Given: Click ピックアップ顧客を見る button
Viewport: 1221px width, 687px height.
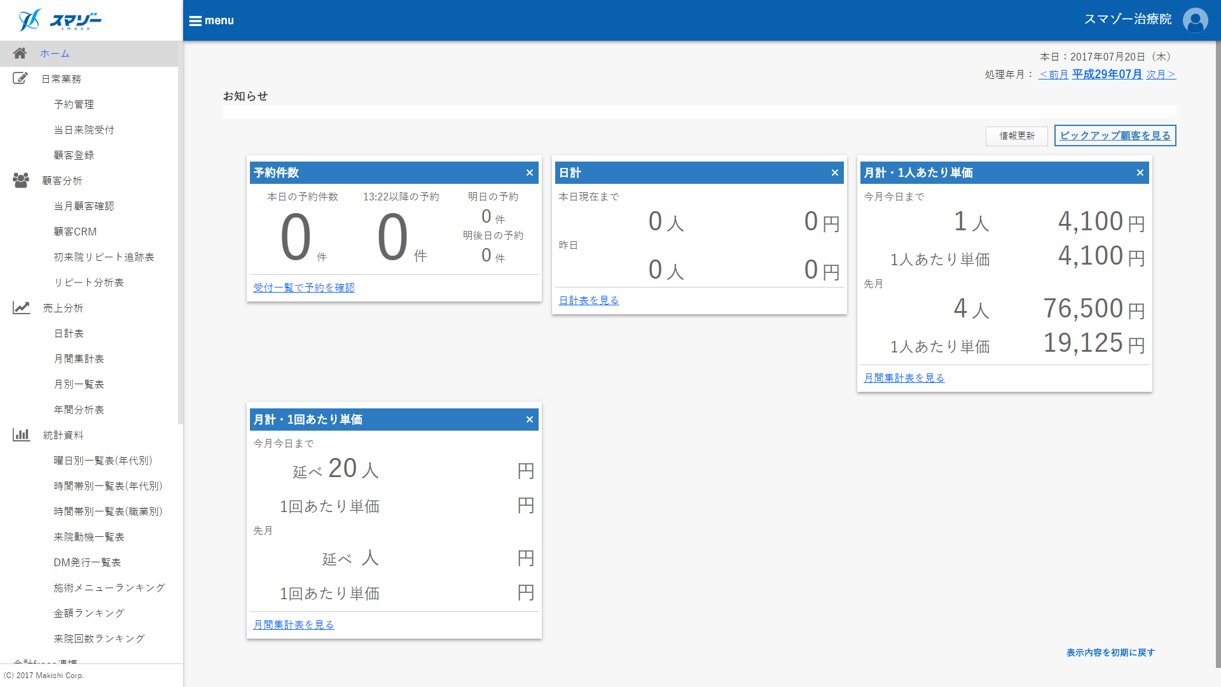Looking at the screenshot, I should tap(1115, 135).
